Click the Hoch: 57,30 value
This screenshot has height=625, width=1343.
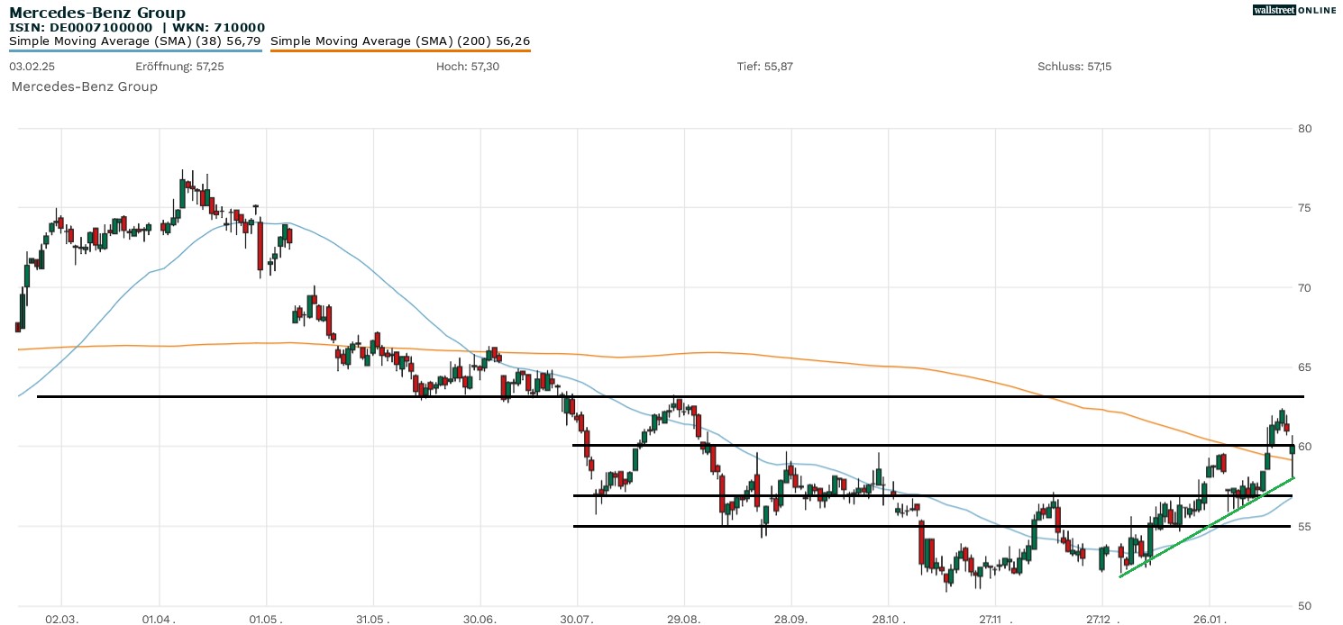467,67
